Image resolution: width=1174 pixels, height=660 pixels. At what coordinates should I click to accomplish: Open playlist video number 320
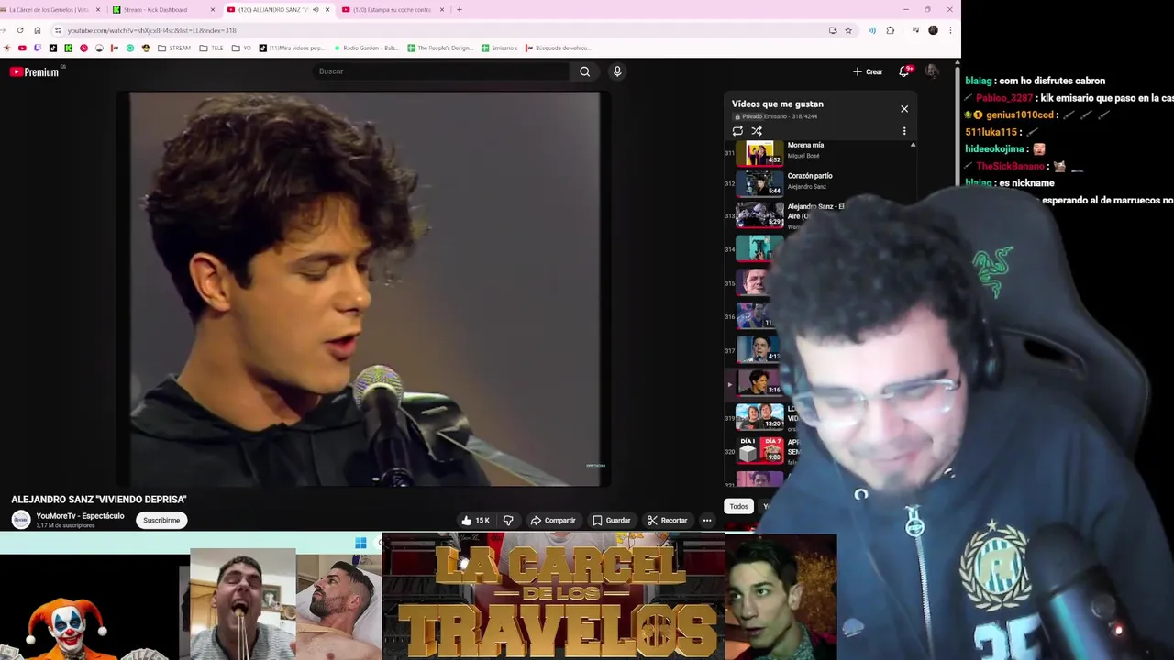760,451
